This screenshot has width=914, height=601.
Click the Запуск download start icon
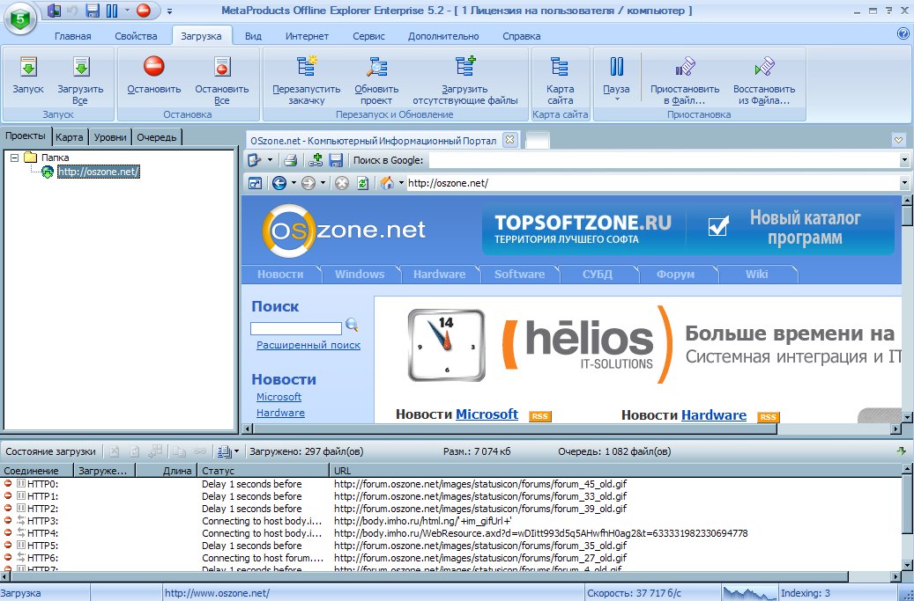(28, 67)
